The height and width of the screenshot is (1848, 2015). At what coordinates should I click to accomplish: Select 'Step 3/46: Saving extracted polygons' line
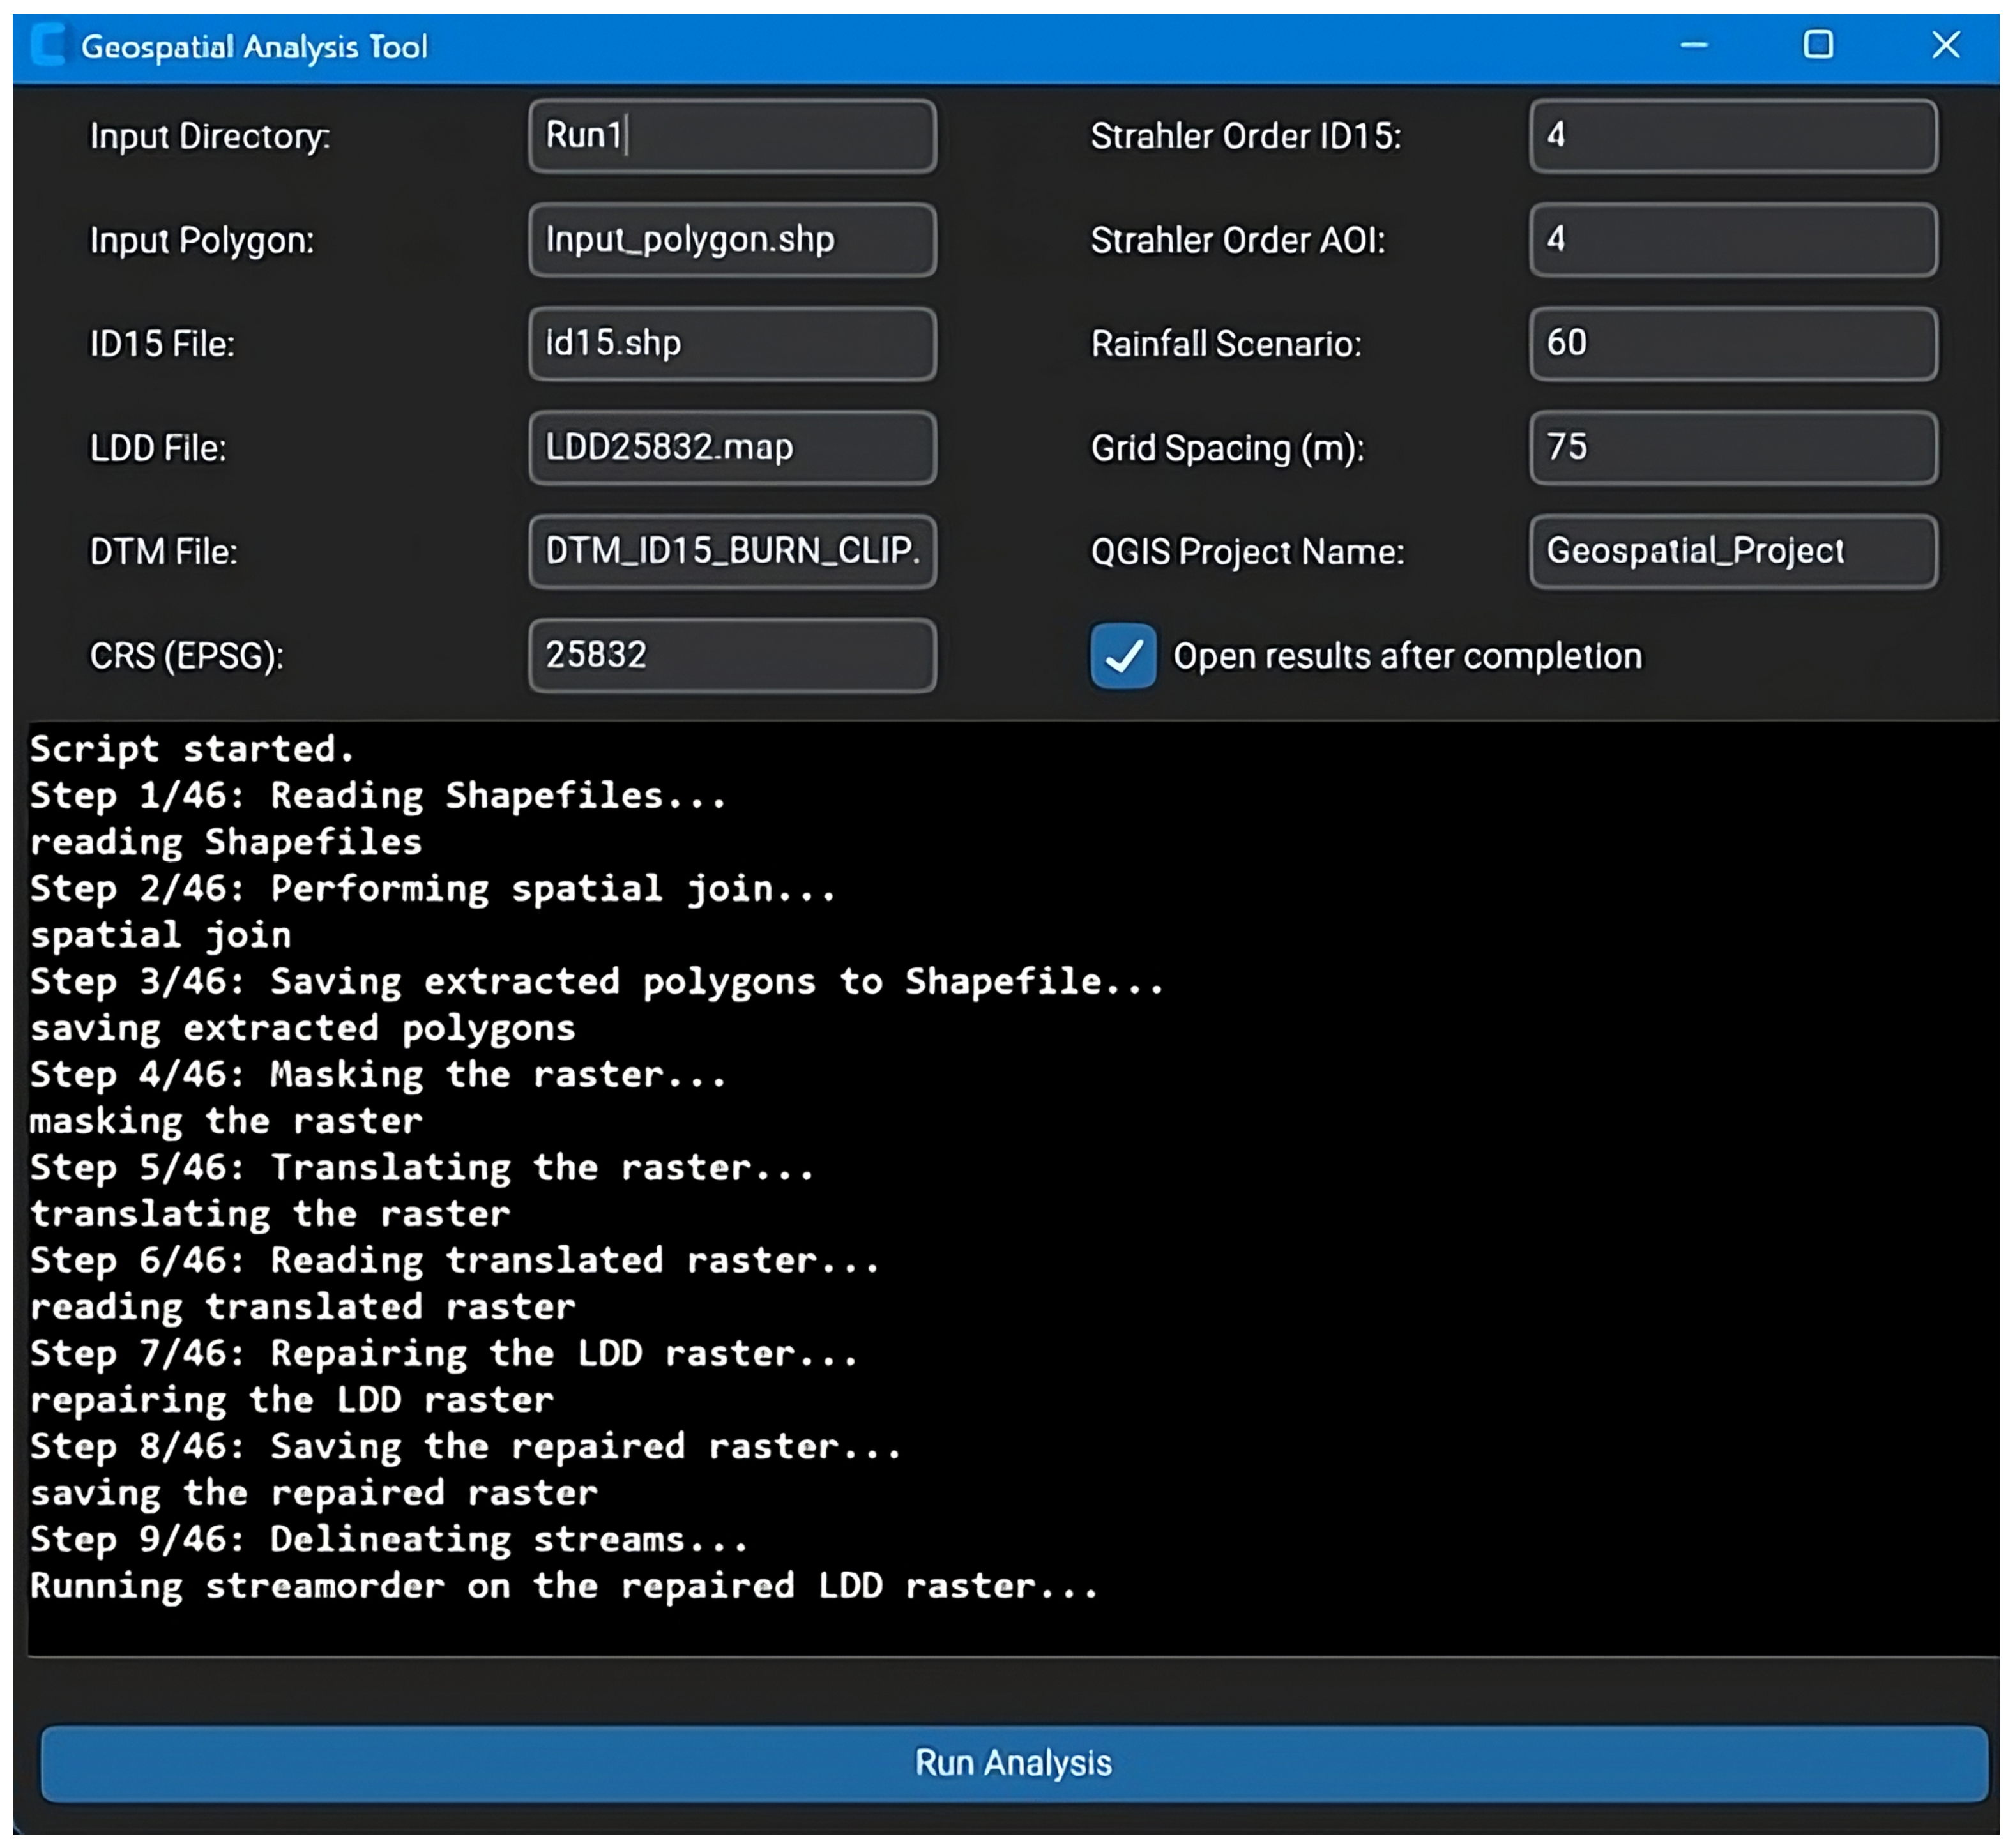(597, 982)
